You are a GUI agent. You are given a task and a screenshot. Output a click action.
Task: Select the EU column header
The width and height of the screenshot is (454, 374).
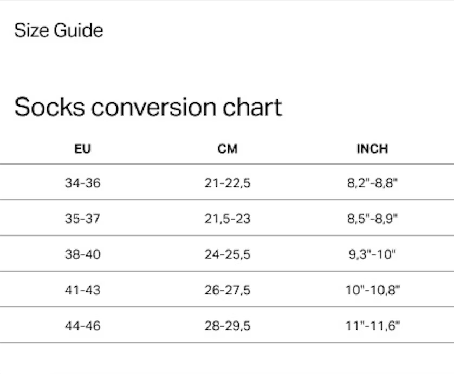tap(83, 149)
